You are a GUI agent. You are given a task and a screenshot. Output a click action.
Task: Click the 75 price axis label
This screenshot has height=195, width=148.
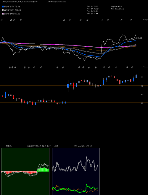coord(142,77)
